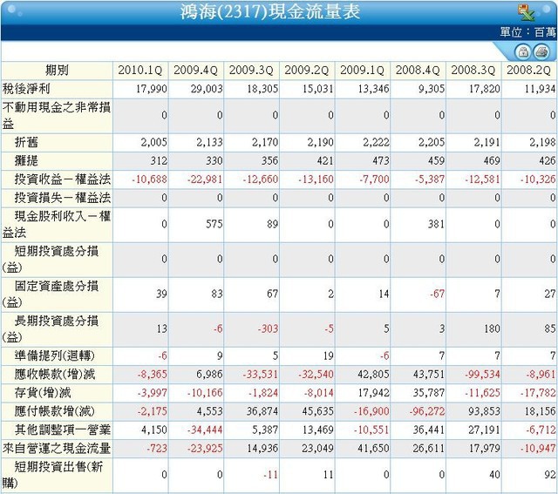Select payables value 45,635
Viewport: 558px width, 494px height.
tap(318, 411)
